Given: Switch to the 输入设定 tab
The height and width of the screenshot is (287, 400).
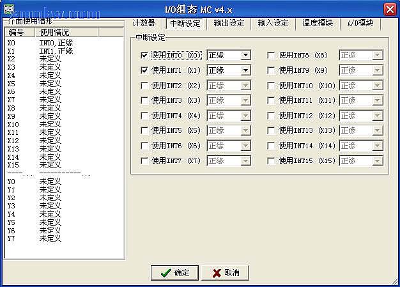Looking at the screenshot, I should 273,23.
